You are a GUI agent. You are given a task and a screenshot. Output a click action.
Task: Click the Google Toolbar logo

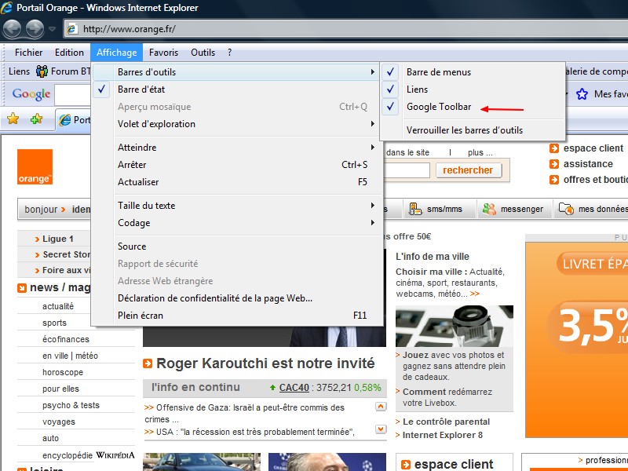[x=31, y=94]
